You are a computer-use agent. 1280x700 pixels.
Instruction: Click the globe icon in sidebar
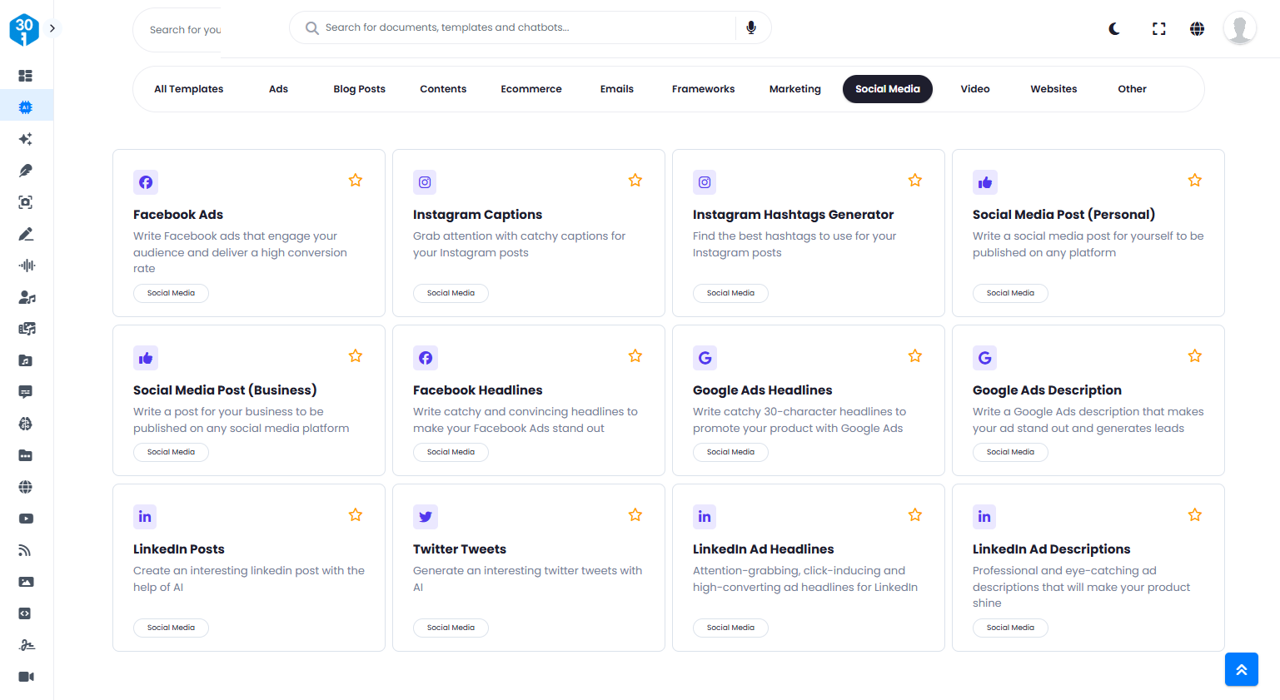pyautogui.click(x=26, y=487)
